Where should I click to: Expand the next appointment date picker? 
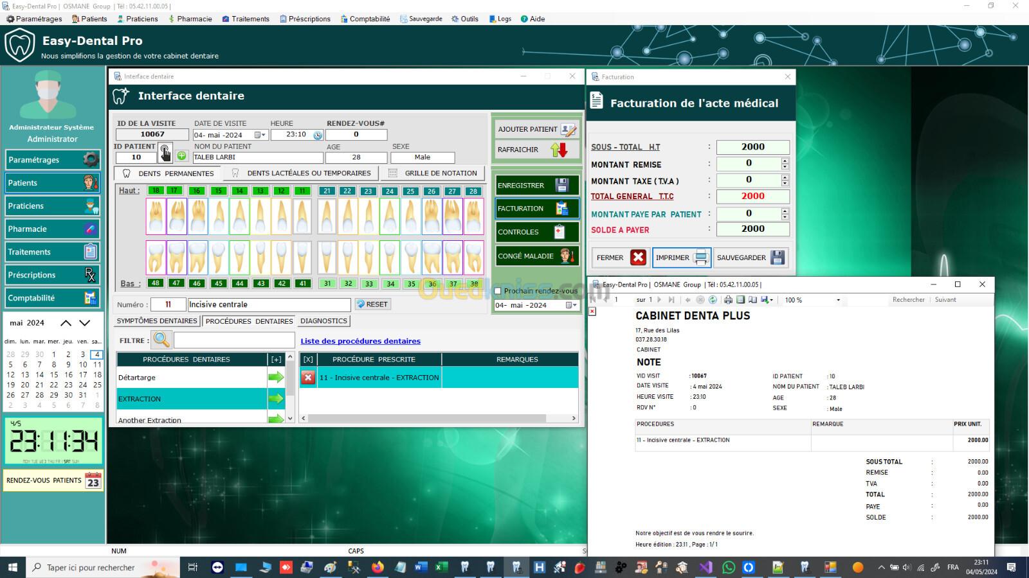pyautogui.click(x=572, y=305)
